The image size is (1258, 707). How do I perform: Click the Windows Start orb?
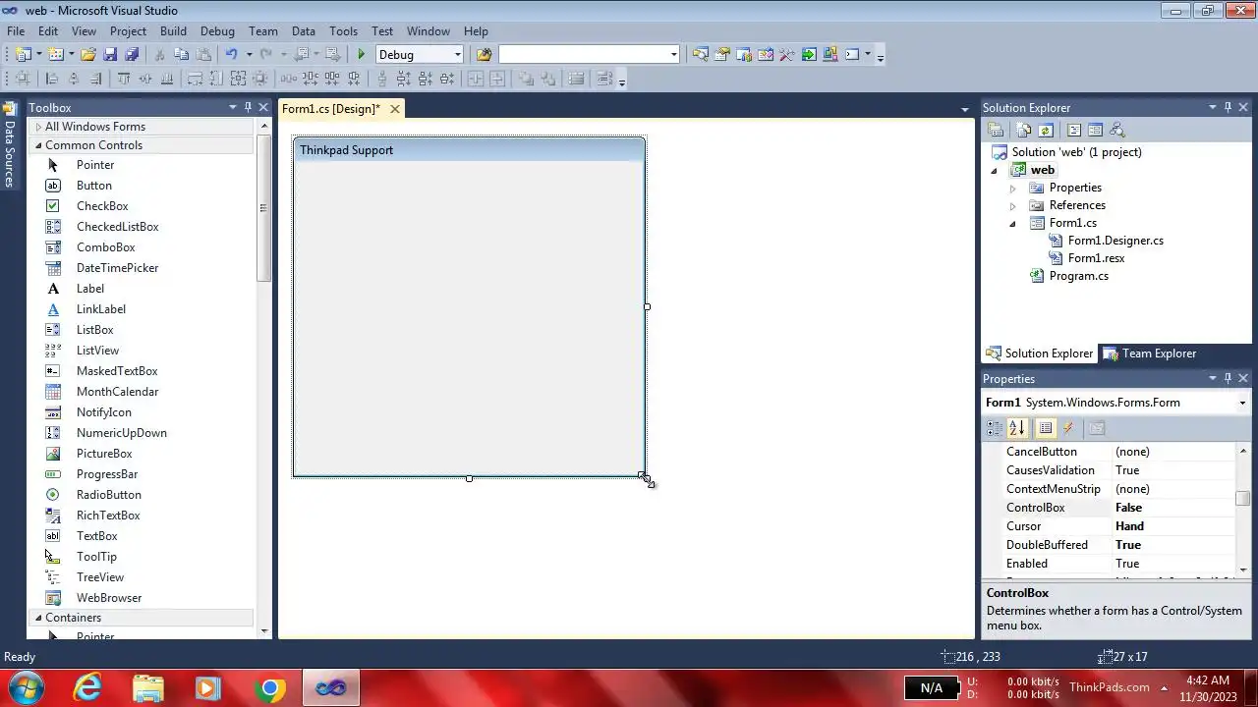27,687
